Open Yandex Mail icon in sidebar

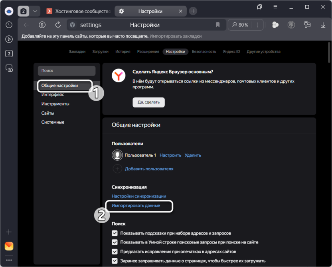pos(9,246)
